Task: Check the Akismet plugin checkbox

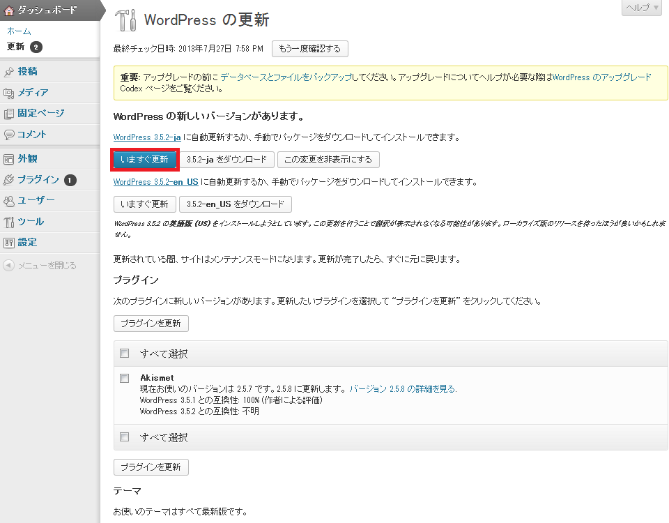Action: [125, 378]
